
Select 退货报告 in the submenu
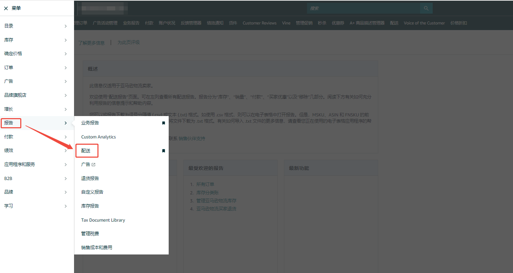coord(90,178)
